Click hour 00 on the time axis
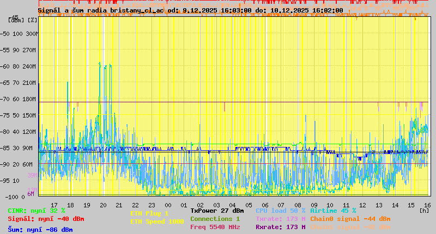This screenshot has height=234, width=436. click(x=168, y=205)
